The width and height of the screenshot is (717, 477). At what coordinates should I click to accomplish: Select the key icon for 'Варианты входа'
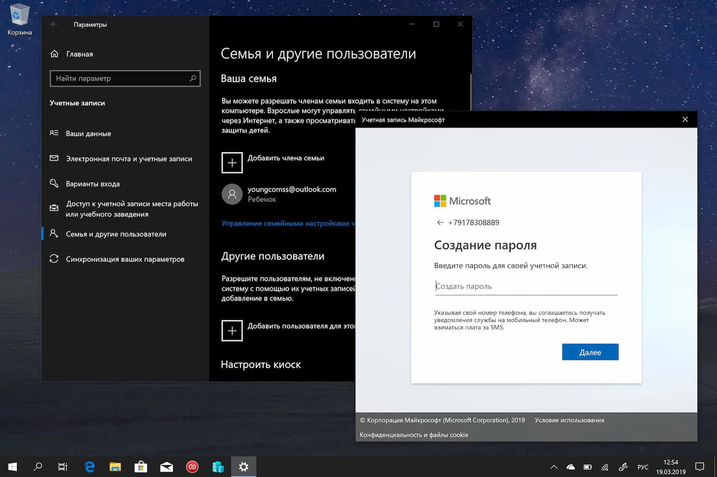coord(54,183)
